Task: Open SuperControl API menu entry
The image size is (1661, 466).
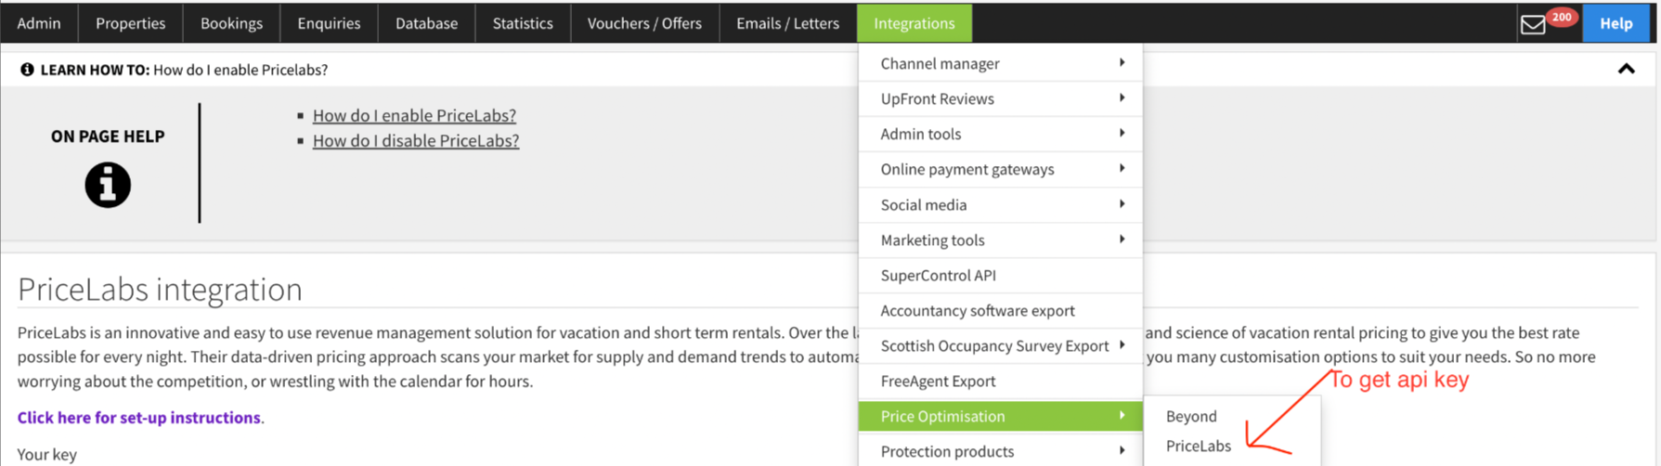Action: pyautogui.click(x=1000, y=275)
